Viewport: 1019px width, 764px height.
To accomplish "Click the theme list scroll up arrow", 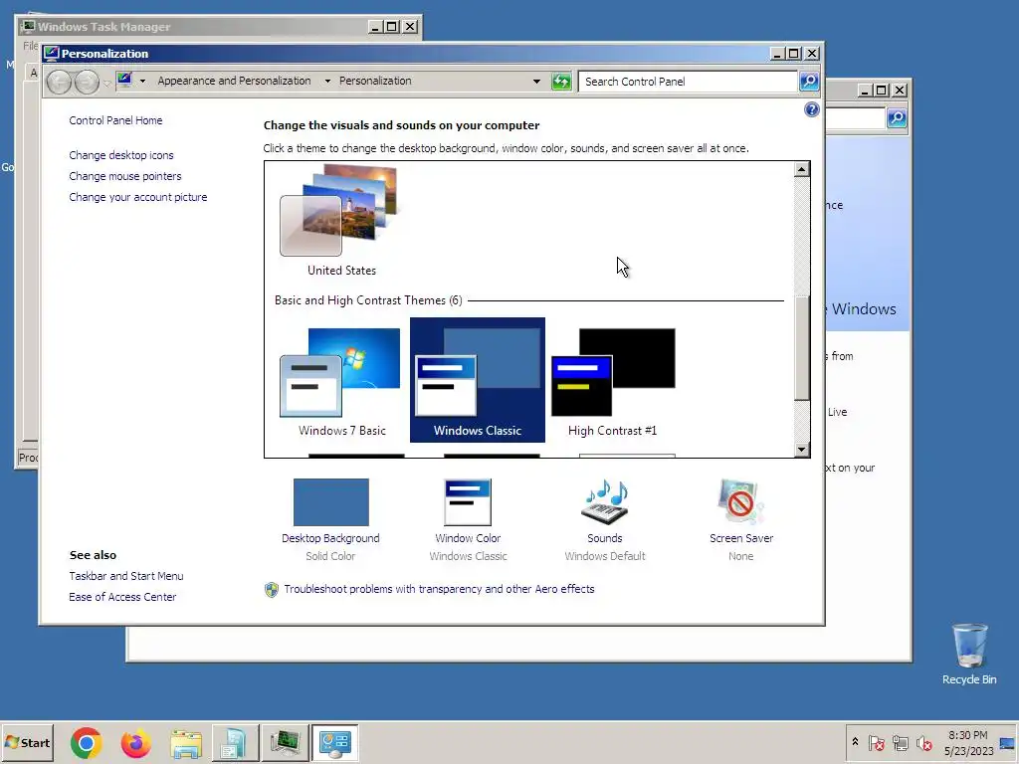I will click(802, 169).
